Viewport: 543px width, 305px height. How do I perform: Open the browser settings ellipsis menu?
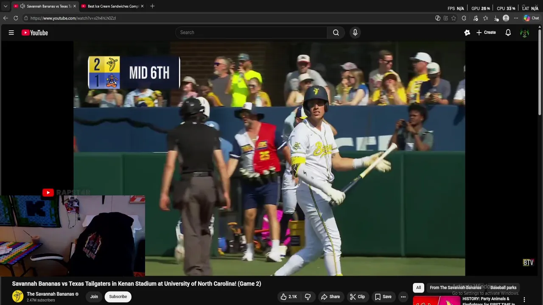click(516, 18)
